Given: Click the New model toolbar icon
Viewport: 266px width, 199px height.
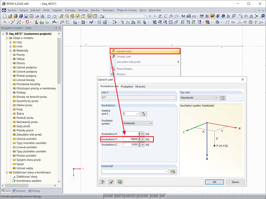Looking at the screenshot, I should tap(5, 16).
